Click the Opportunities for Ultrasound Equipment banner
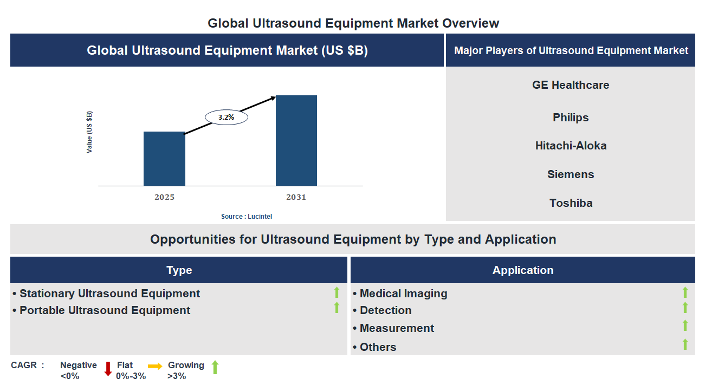Image resolution: width=705 pixels, height=385 pixels. 353,239
